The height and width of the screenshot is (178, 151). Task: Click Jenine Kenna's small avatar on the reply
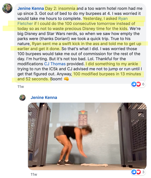[22, 98]
